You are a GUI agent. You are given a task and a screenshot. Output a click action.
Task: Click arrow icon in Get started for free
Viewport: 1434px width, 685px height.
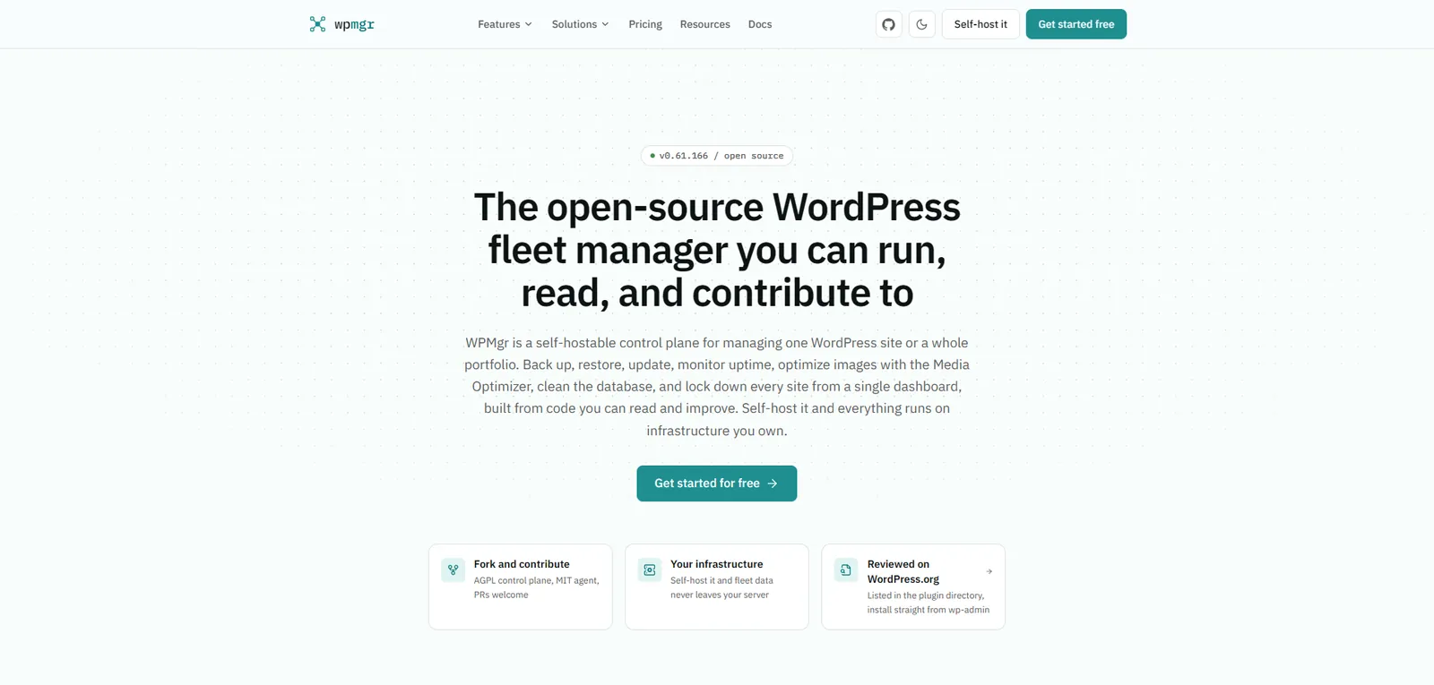[x=773, y=484]
